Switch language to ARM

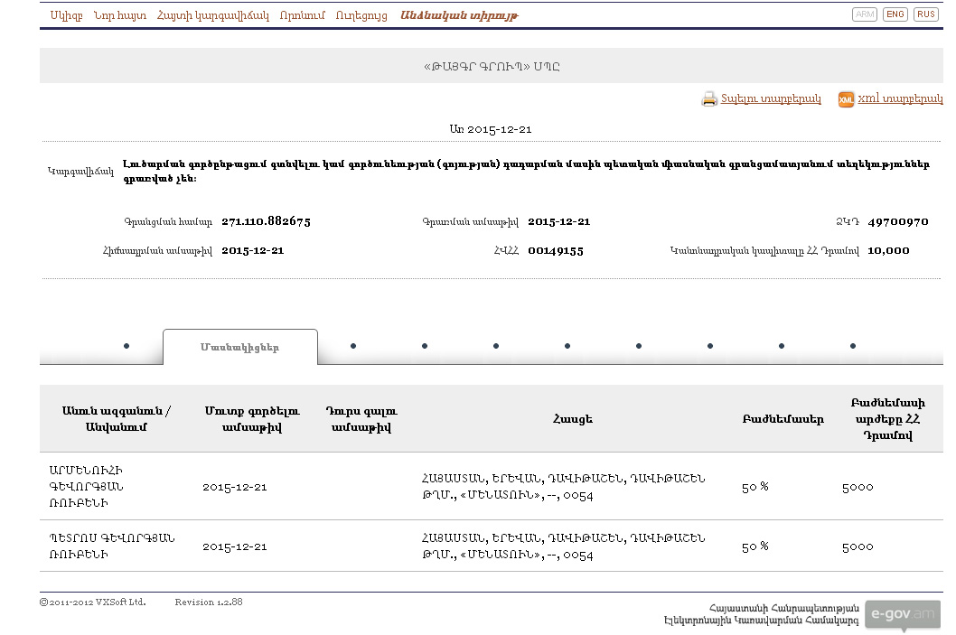click(865, 14)
